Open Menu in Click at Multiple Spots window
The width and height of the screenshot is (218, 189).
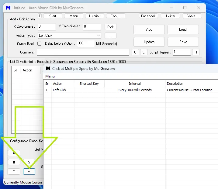pyautogui.click(x=50, y=76)
